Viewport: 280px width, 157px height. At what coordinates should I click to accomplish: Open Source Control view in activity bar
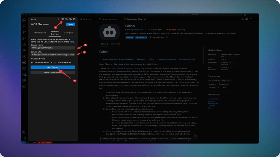[x=24, y=32]
